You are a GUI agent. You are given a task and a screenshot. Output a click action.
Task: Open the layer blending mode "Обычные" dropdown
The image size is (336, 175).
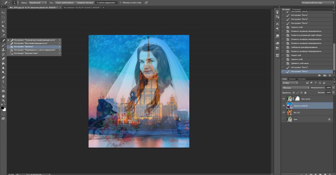pyautogui.click(x=295, y=88)
